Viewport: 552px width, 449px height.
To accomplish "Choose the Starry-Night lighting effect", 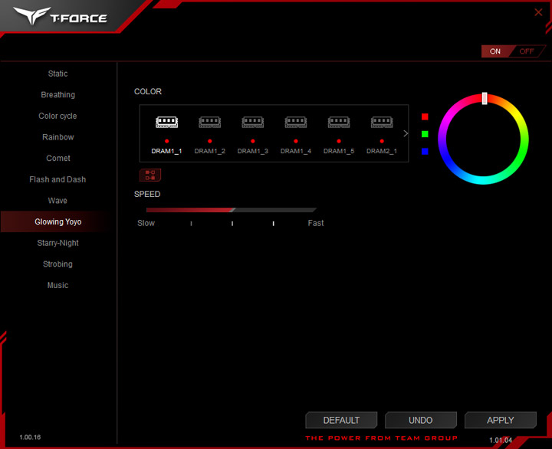I will [58, 243].
